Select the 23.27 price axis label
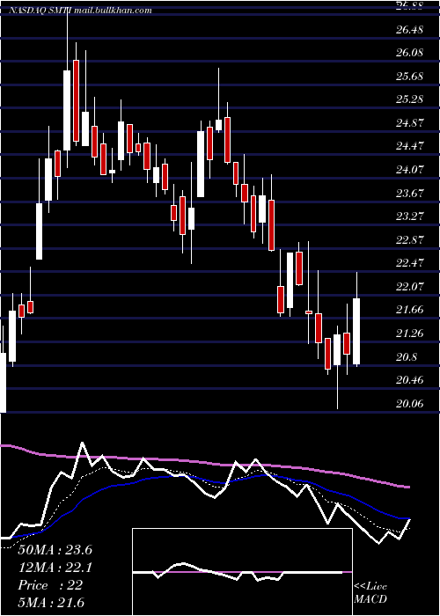 point(409,216)
